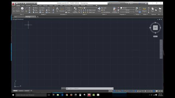Switch to the Annotate ribbon tab

point(28,5)
